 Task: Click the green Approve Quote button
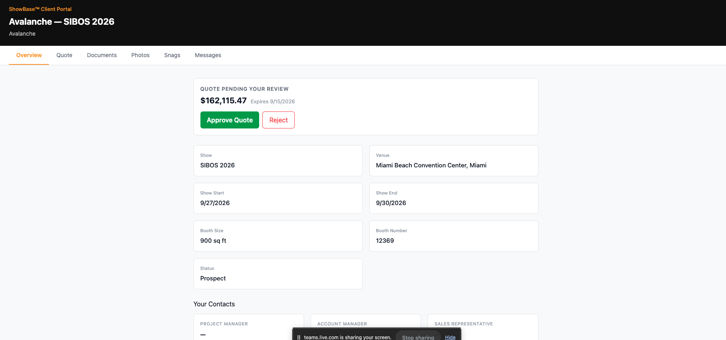click(x=230, y=120)
